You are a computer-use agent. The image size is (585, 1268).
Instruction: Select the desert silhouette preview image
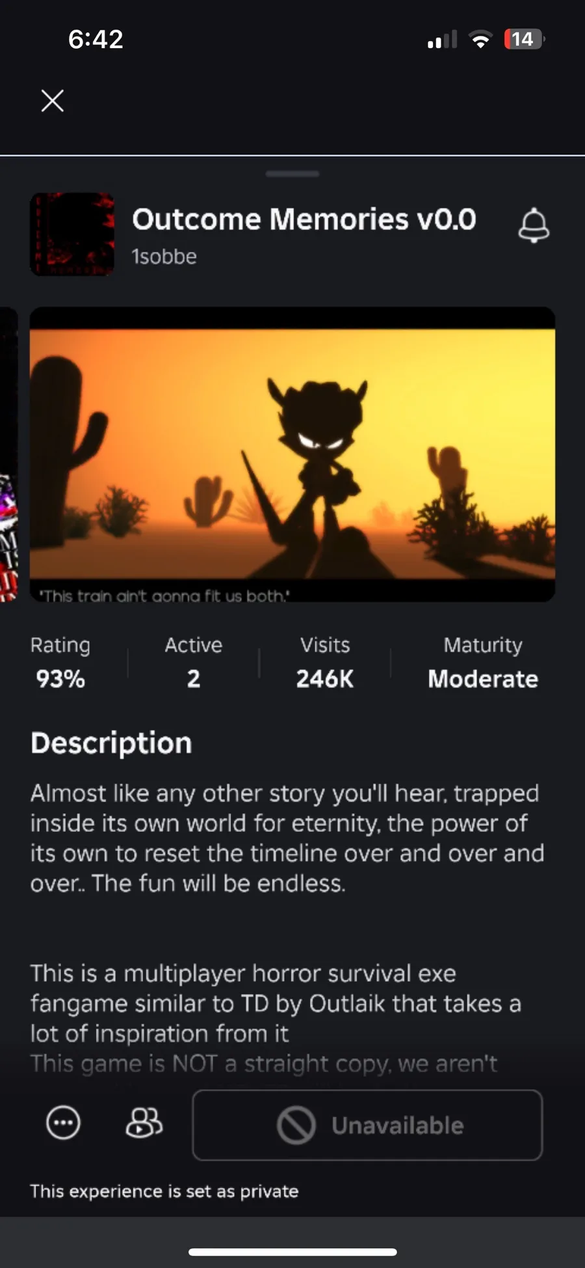point(292,454)
